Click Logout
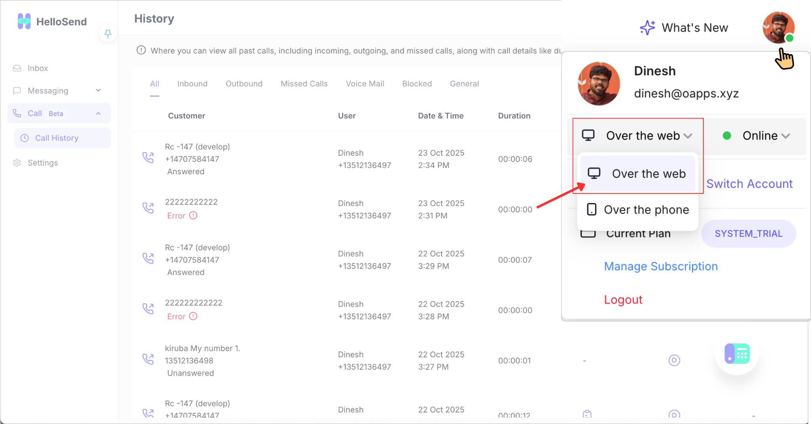Image resolution: width=811 pixels, height=424 pixels. [x=623, y=300]
